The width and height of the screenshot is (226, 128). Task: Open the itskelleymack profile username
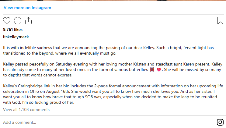16,37
